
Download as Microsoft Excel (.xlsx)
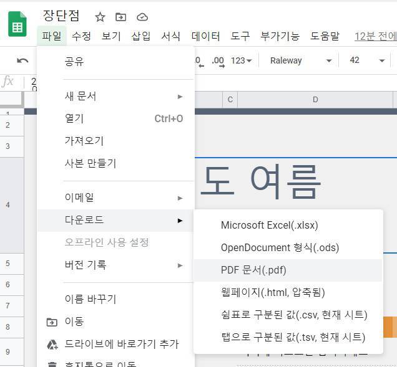pos(288,225)
